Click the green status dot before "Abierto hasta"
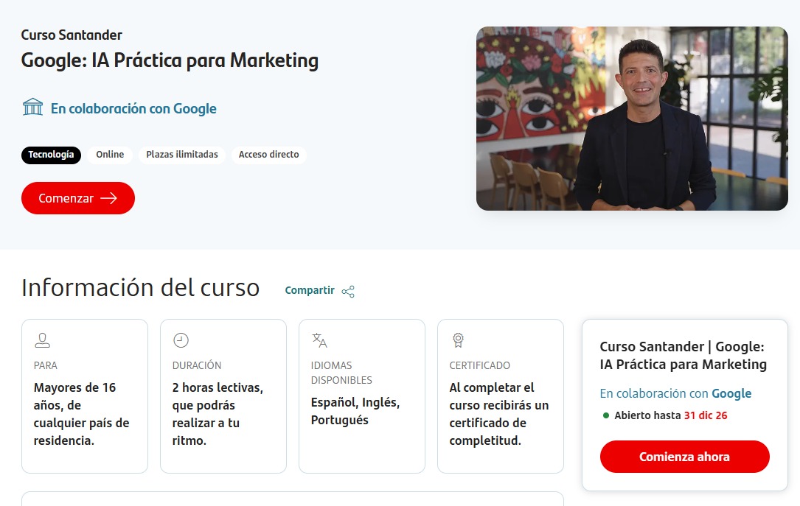The image size is (800, 506). pyautogui.click(x=607, y=415)
